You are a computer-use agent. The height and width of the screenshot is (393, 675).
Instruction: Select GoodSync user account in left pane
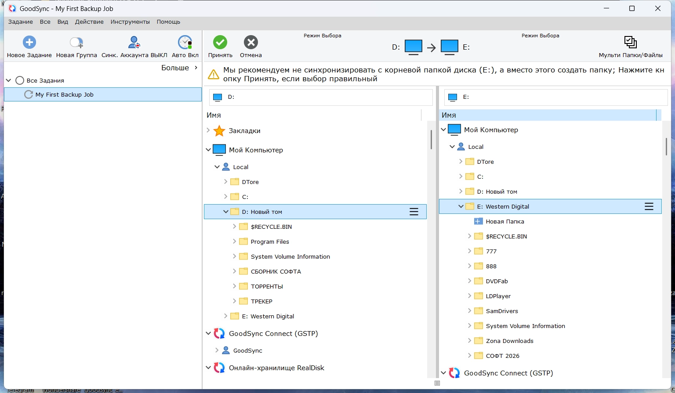(226, 350)
